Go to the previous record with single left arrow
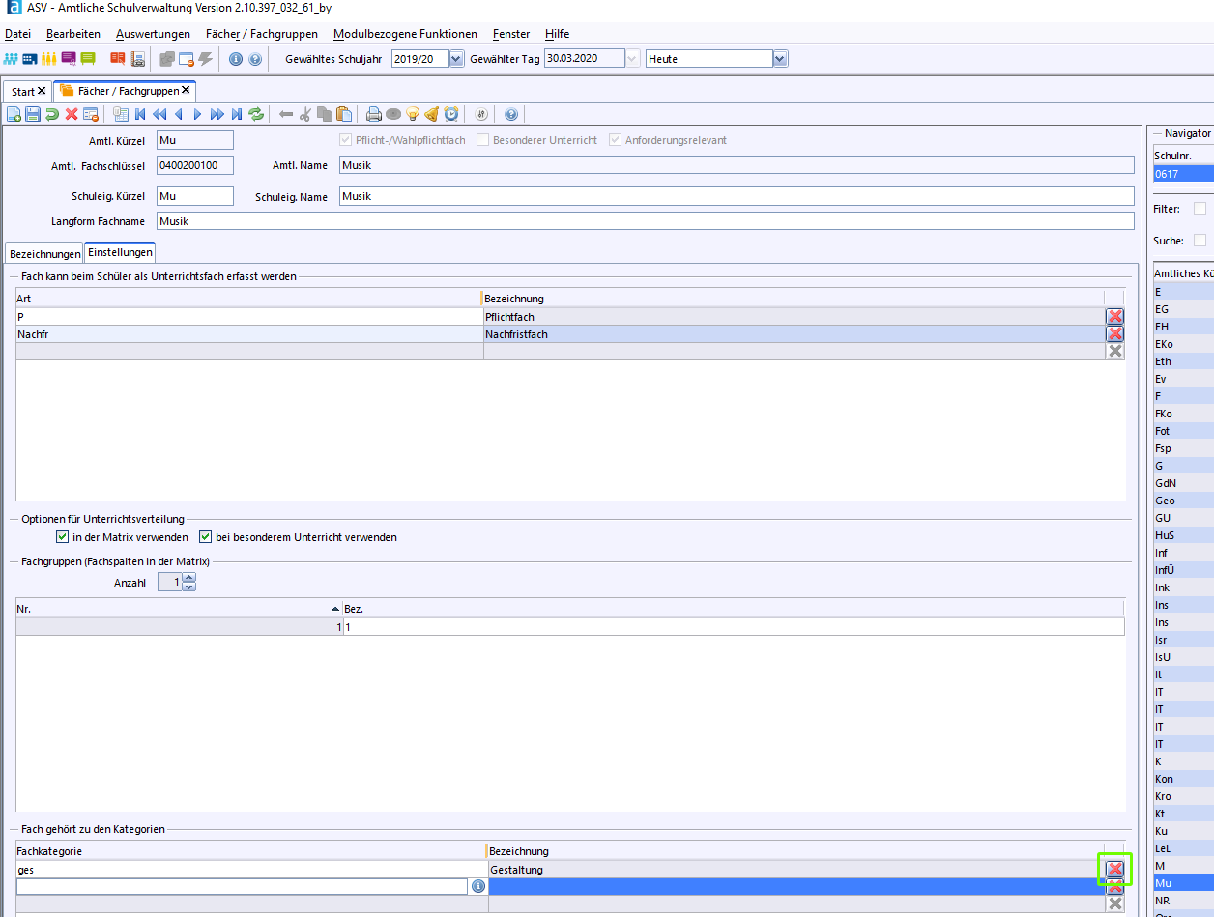This screenshot has height=917, width=1214. 179,114
